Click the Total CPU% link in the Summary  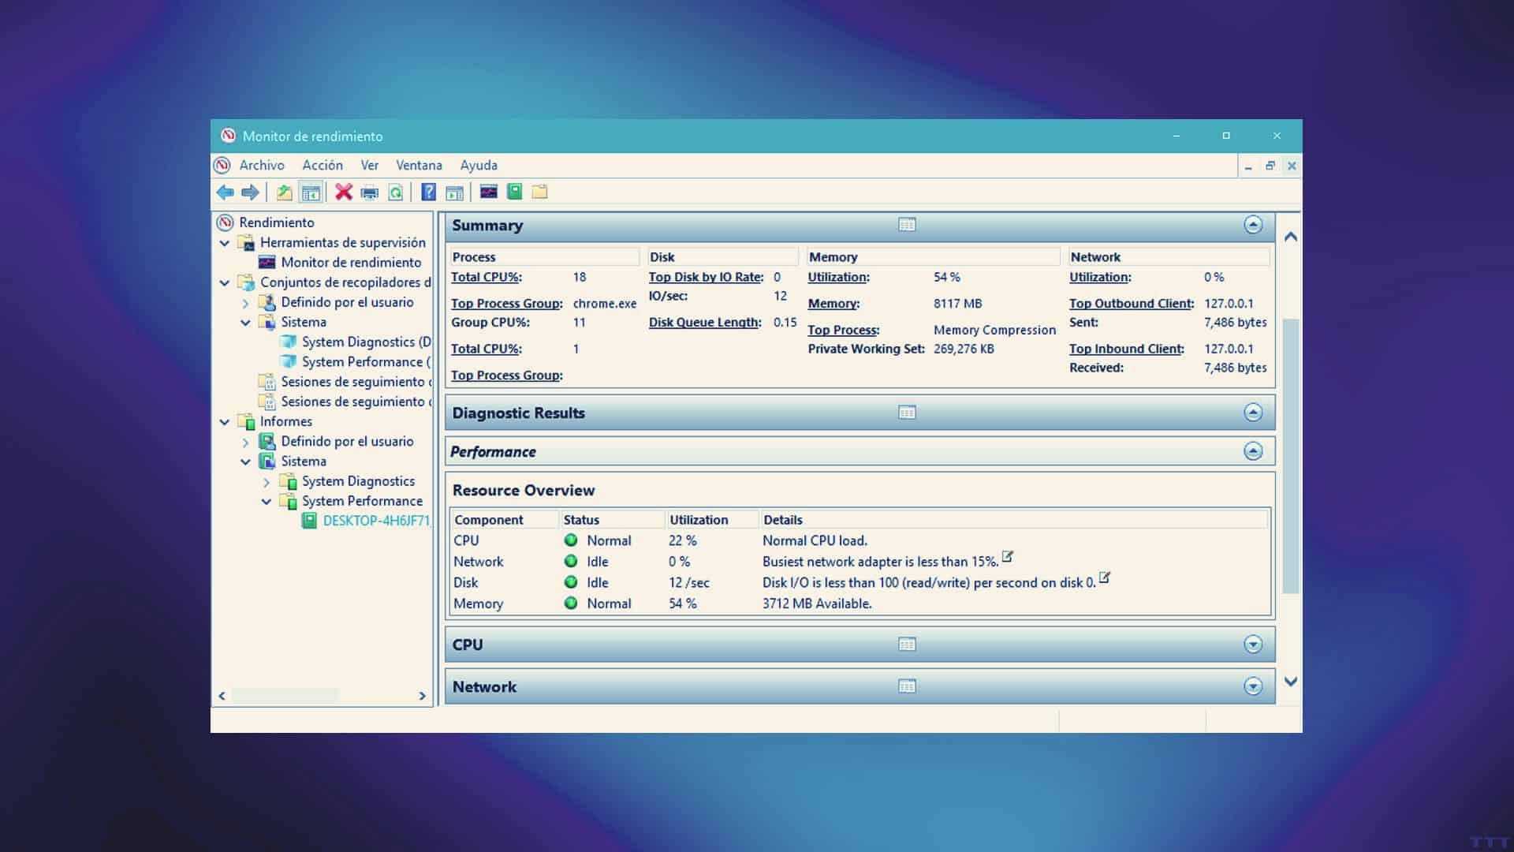484,277
